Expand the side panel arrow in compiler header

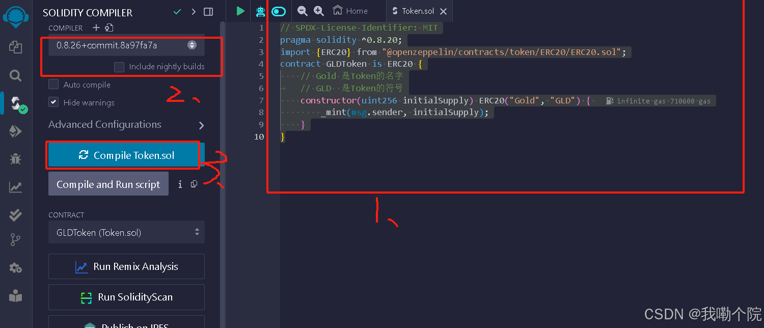(x=193, y=12)
